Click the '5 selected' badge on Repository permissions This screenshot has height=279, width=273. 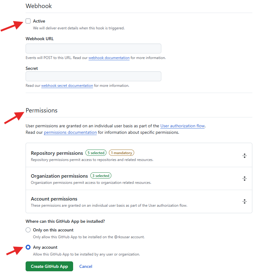(96, 153)
